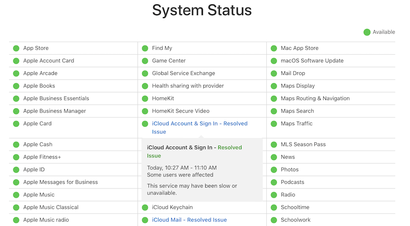Click the status dot beside iCloud Account & Sign In link
This screenshot has width=410, height=226.
coord(145,124)
